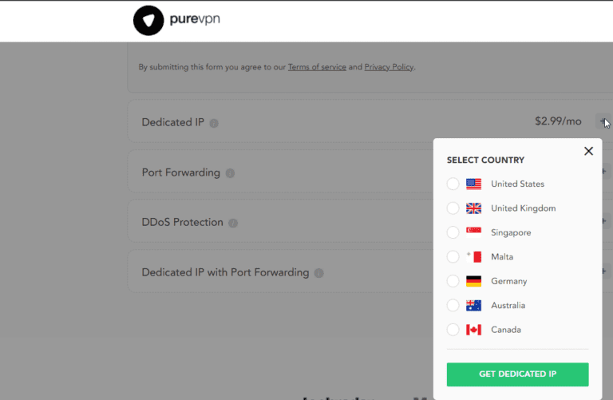Choose the Germany radio button

click(x=453, y=281)
